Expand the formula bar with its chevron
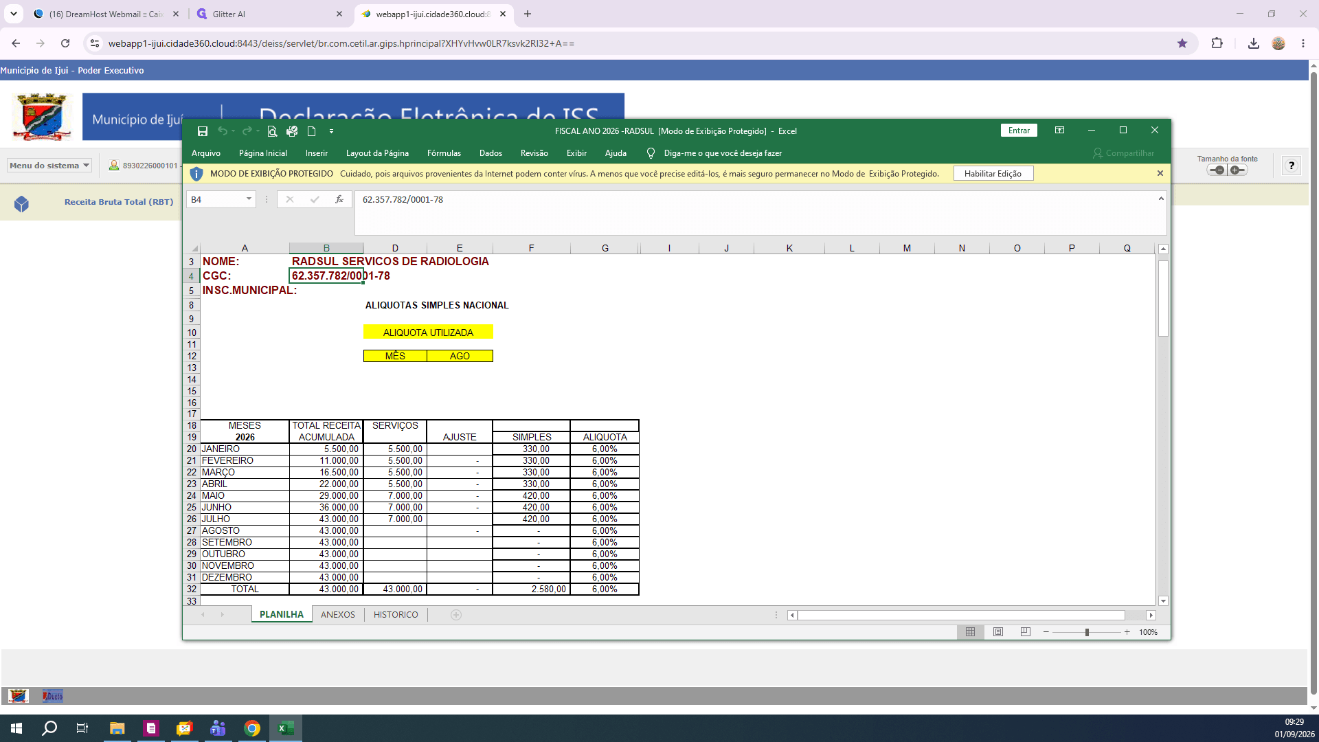 (1161, 199)
